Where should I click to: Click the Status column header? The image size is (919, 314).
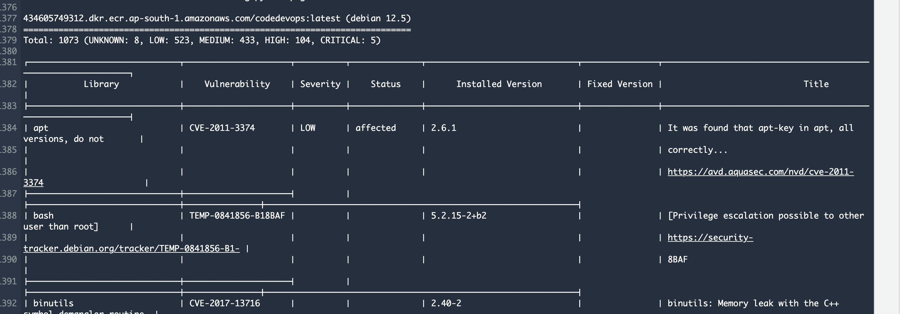(x=386, y=84)
